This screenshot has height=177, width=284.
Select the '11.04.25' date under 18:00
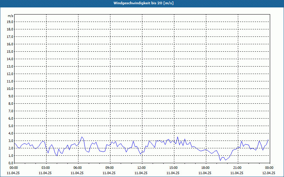tap(205, 173)
